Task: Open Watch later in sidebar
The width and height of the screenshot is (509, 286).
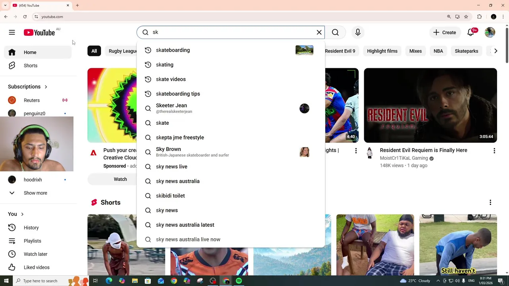Action: [x=38, y=254]
